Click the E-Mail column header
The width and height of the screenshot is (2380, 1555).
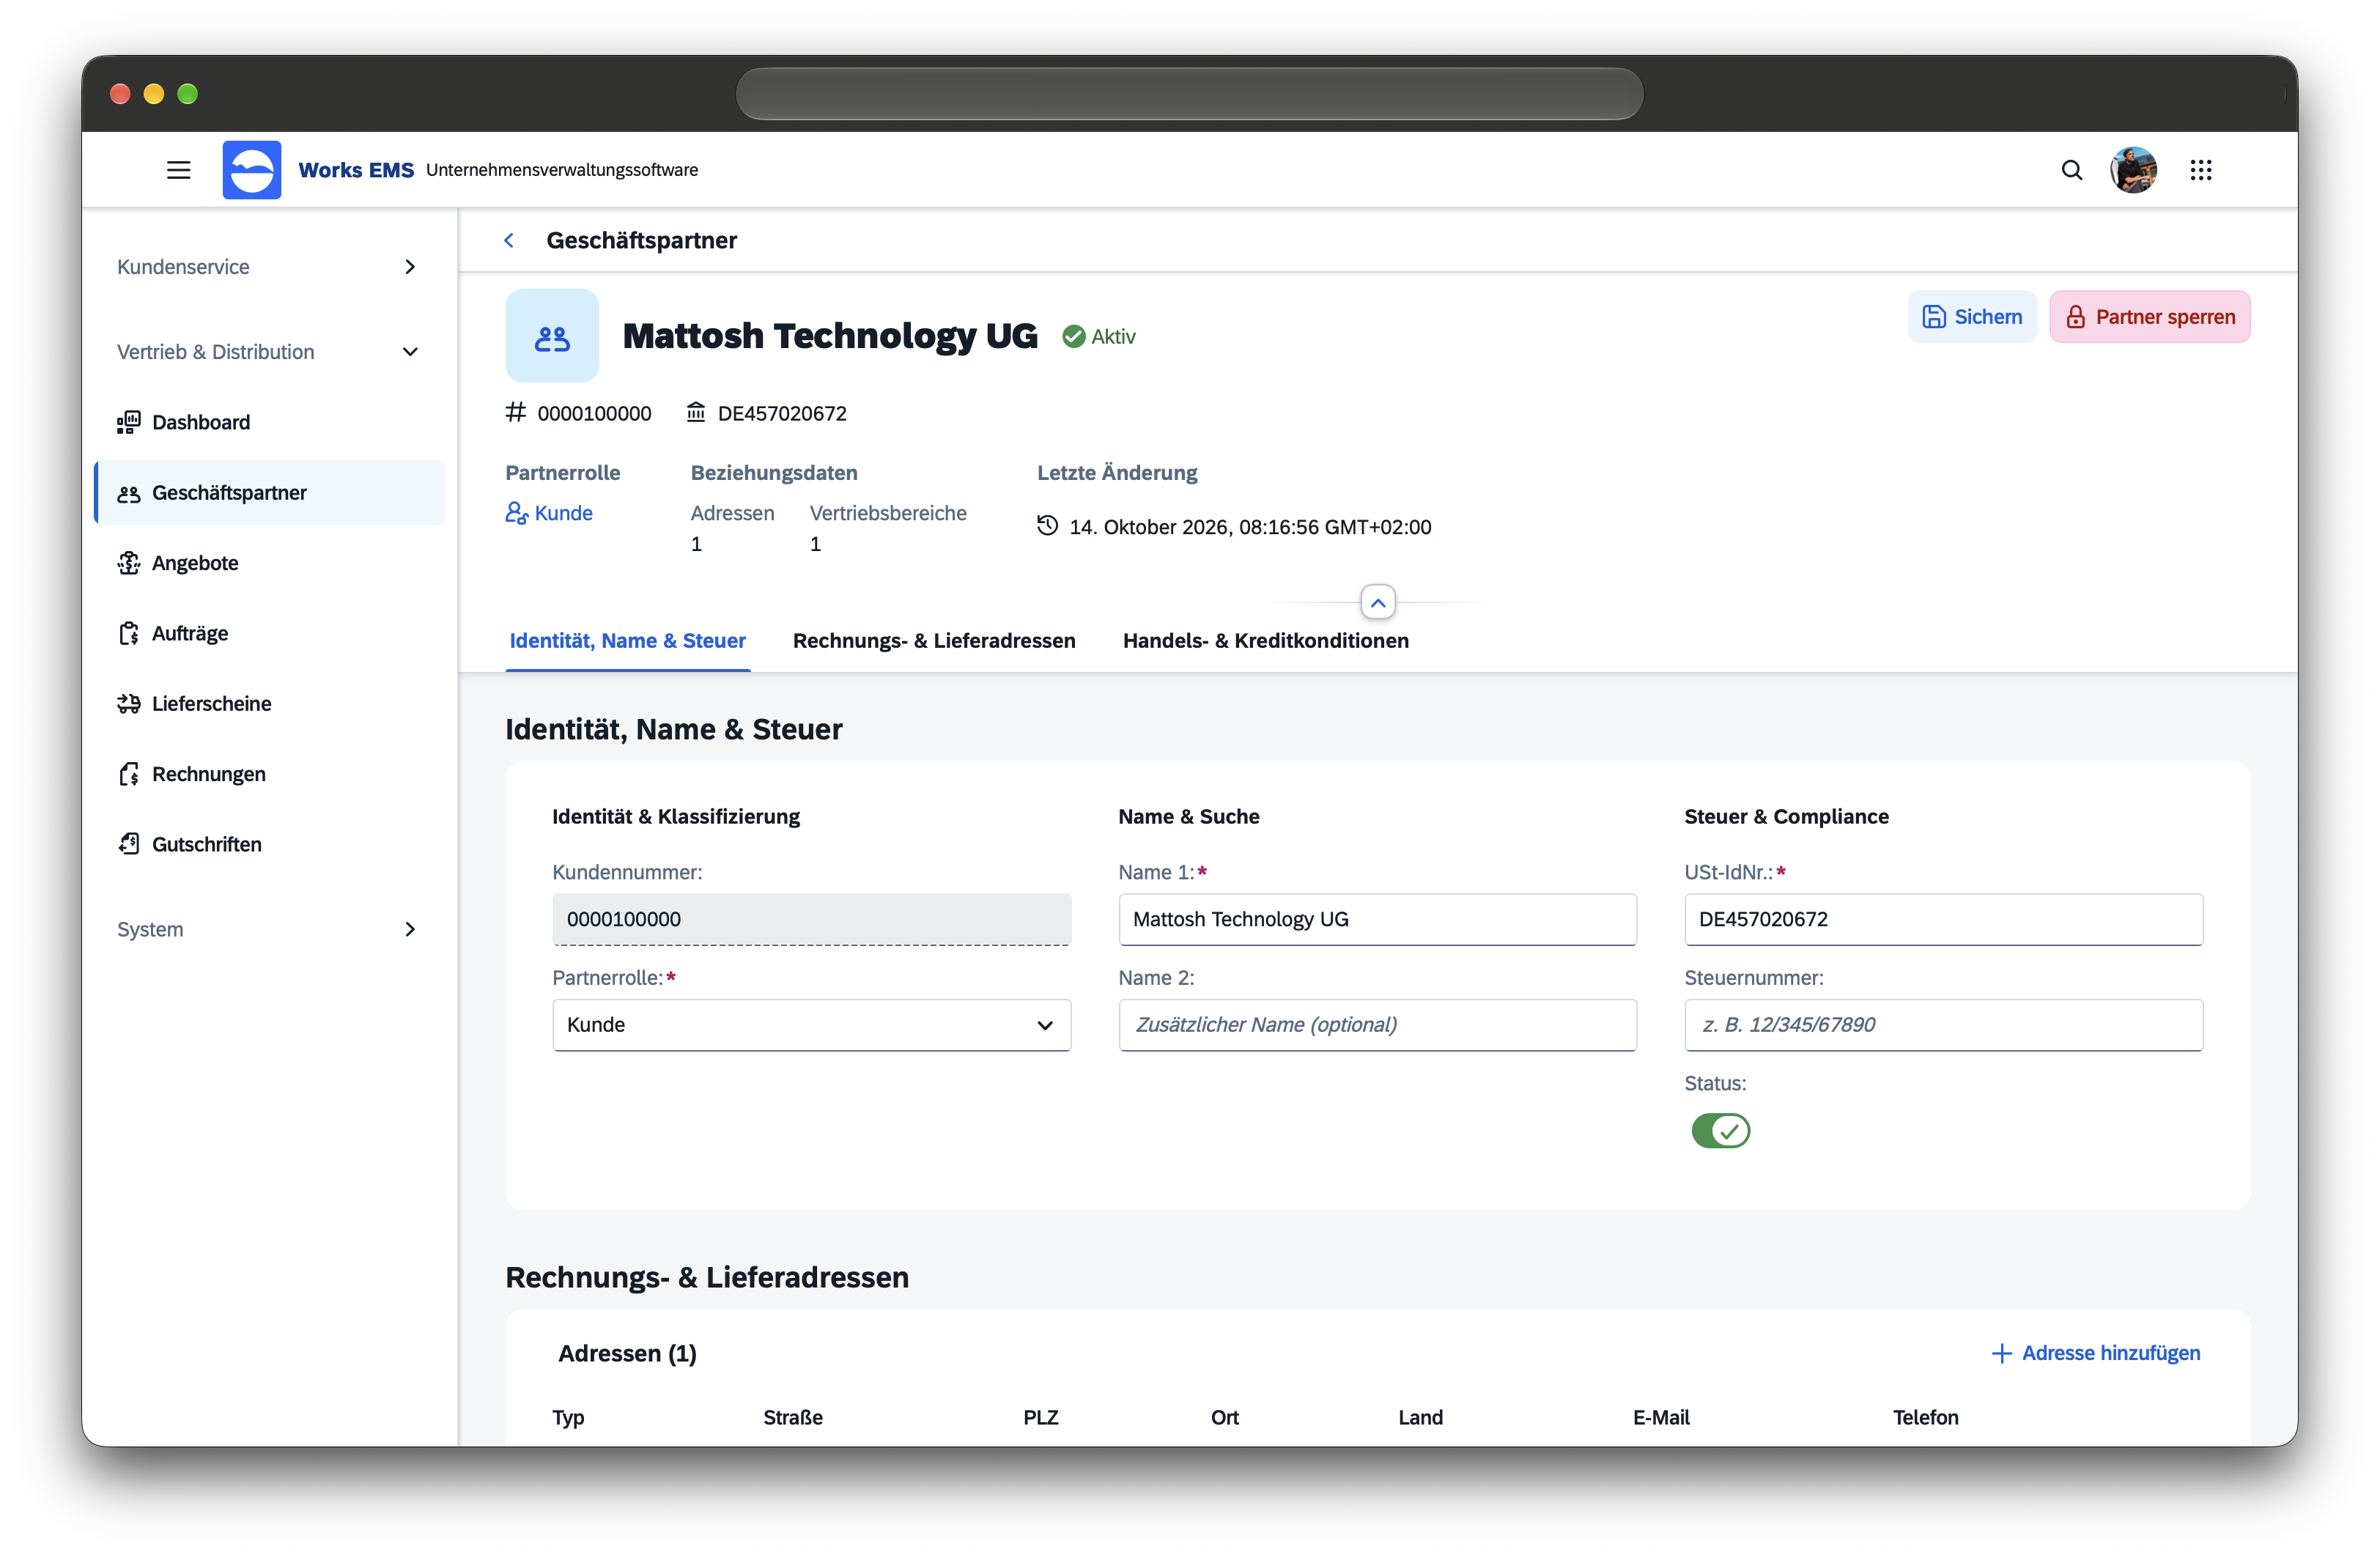[1661, 1417]
